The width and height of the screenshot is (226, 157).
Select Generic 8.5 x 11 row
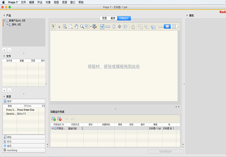pos(24,114)
